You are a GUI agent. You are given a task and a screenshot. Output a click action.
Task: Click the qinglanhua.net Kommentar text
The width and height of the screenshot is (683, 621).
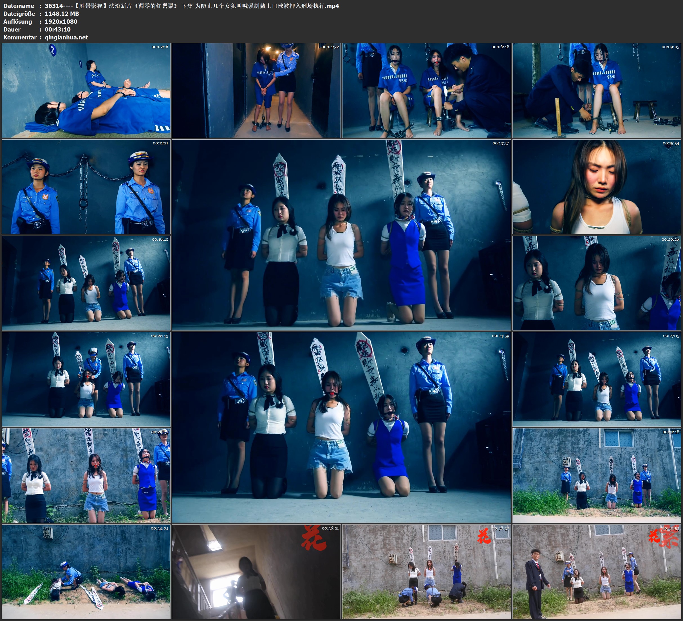pyautogui.click(x=66, y=37)
